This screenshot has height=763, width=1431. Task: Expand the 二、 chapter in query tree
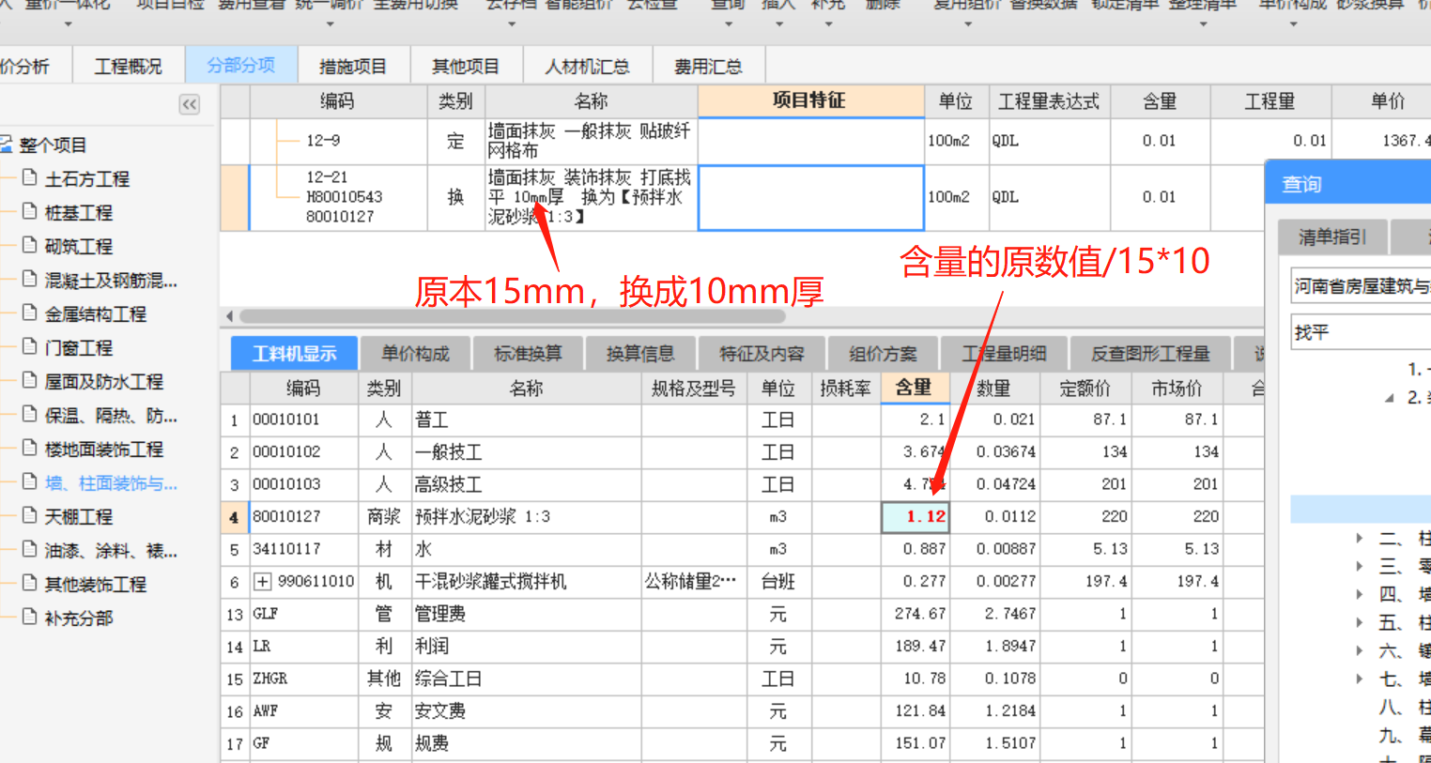tap(1359, 538)
